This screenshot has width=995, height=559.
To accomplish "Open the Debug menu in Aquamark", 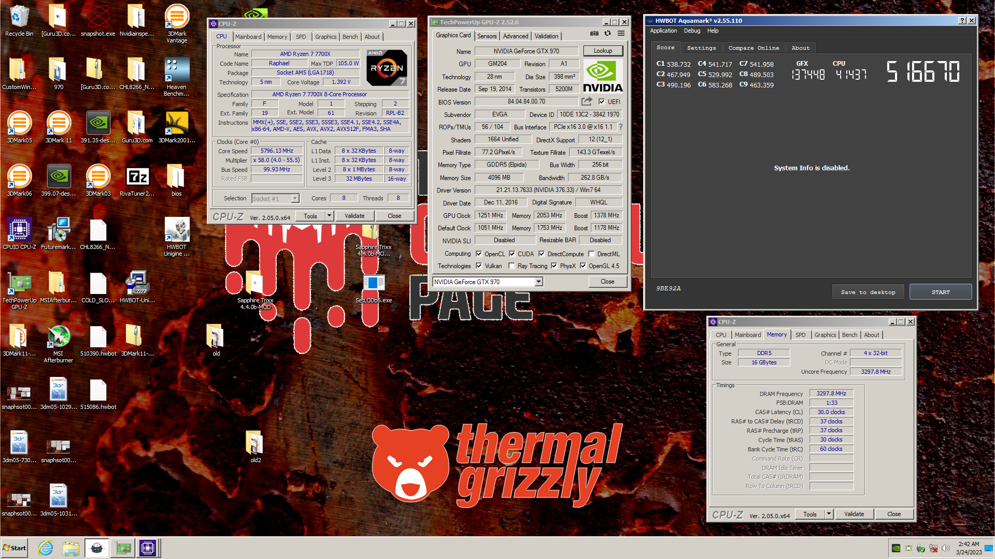I will pos(692,31).
